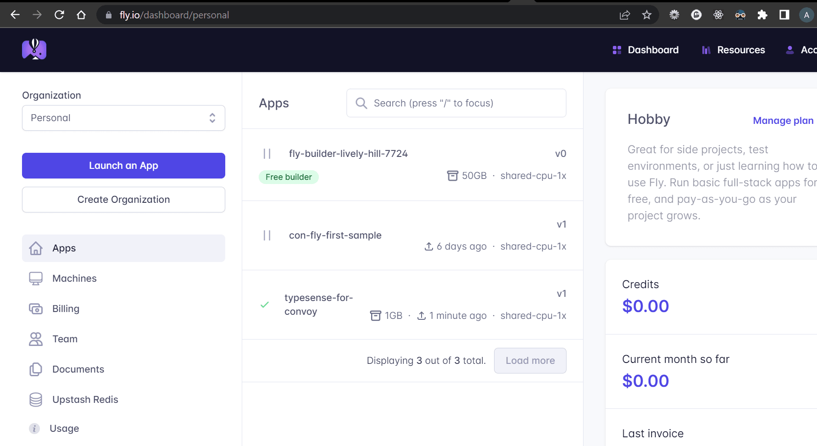Focus the apps search field
The width and height of the screenshot is (817, 446).
(x=456, y=103)
